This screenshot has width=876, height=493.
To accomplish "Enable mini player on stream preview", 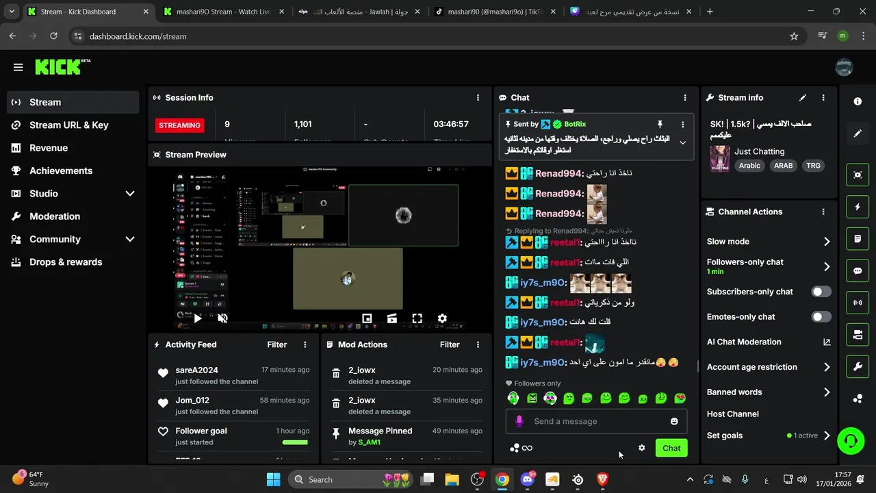I will [x=367, y=318].
